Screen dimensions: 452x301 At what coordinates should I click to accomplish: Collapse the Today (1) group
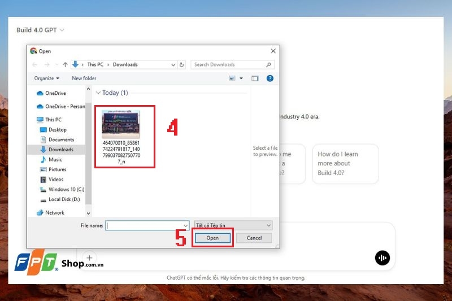98,93
